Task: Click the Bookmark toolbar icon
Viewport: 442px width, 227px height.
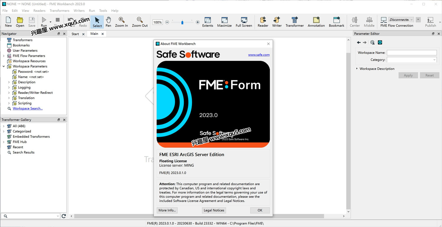Action: pyautogui.click(x=337, y=22)
